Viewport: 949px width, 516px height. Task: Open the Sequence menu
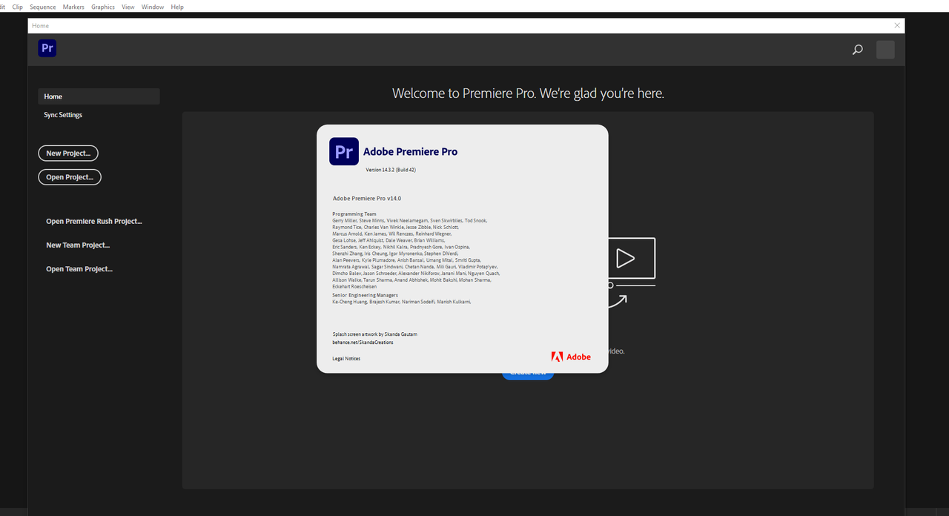pyautogui.click(x=43, y=7)
